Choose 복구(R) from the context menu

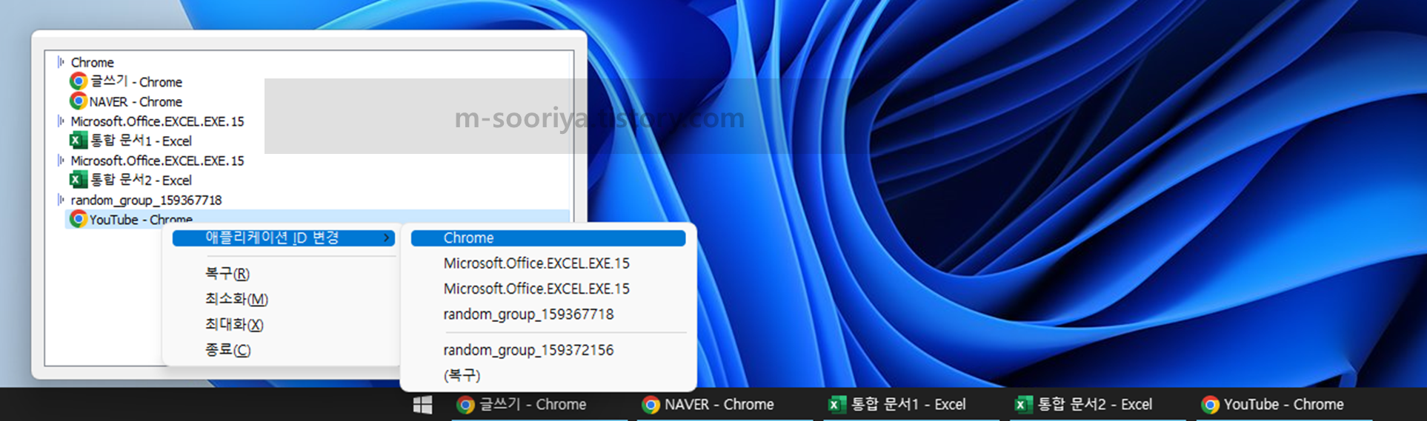[283, 274]
